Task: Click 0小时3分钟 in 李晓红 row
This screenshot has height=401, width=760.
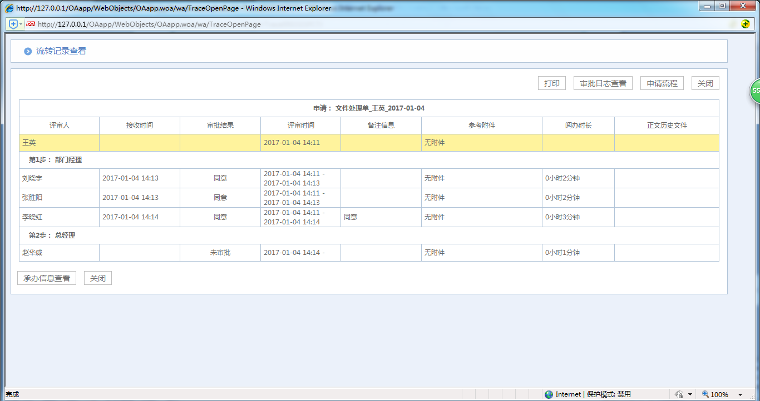Action: point(562,217)
